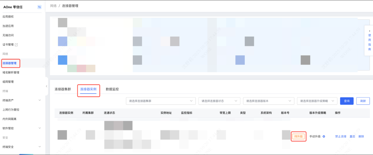Expand the 软件管控 submenu
Screen dimensions: 373x155
pyautogui.click(x=40, y=128)
